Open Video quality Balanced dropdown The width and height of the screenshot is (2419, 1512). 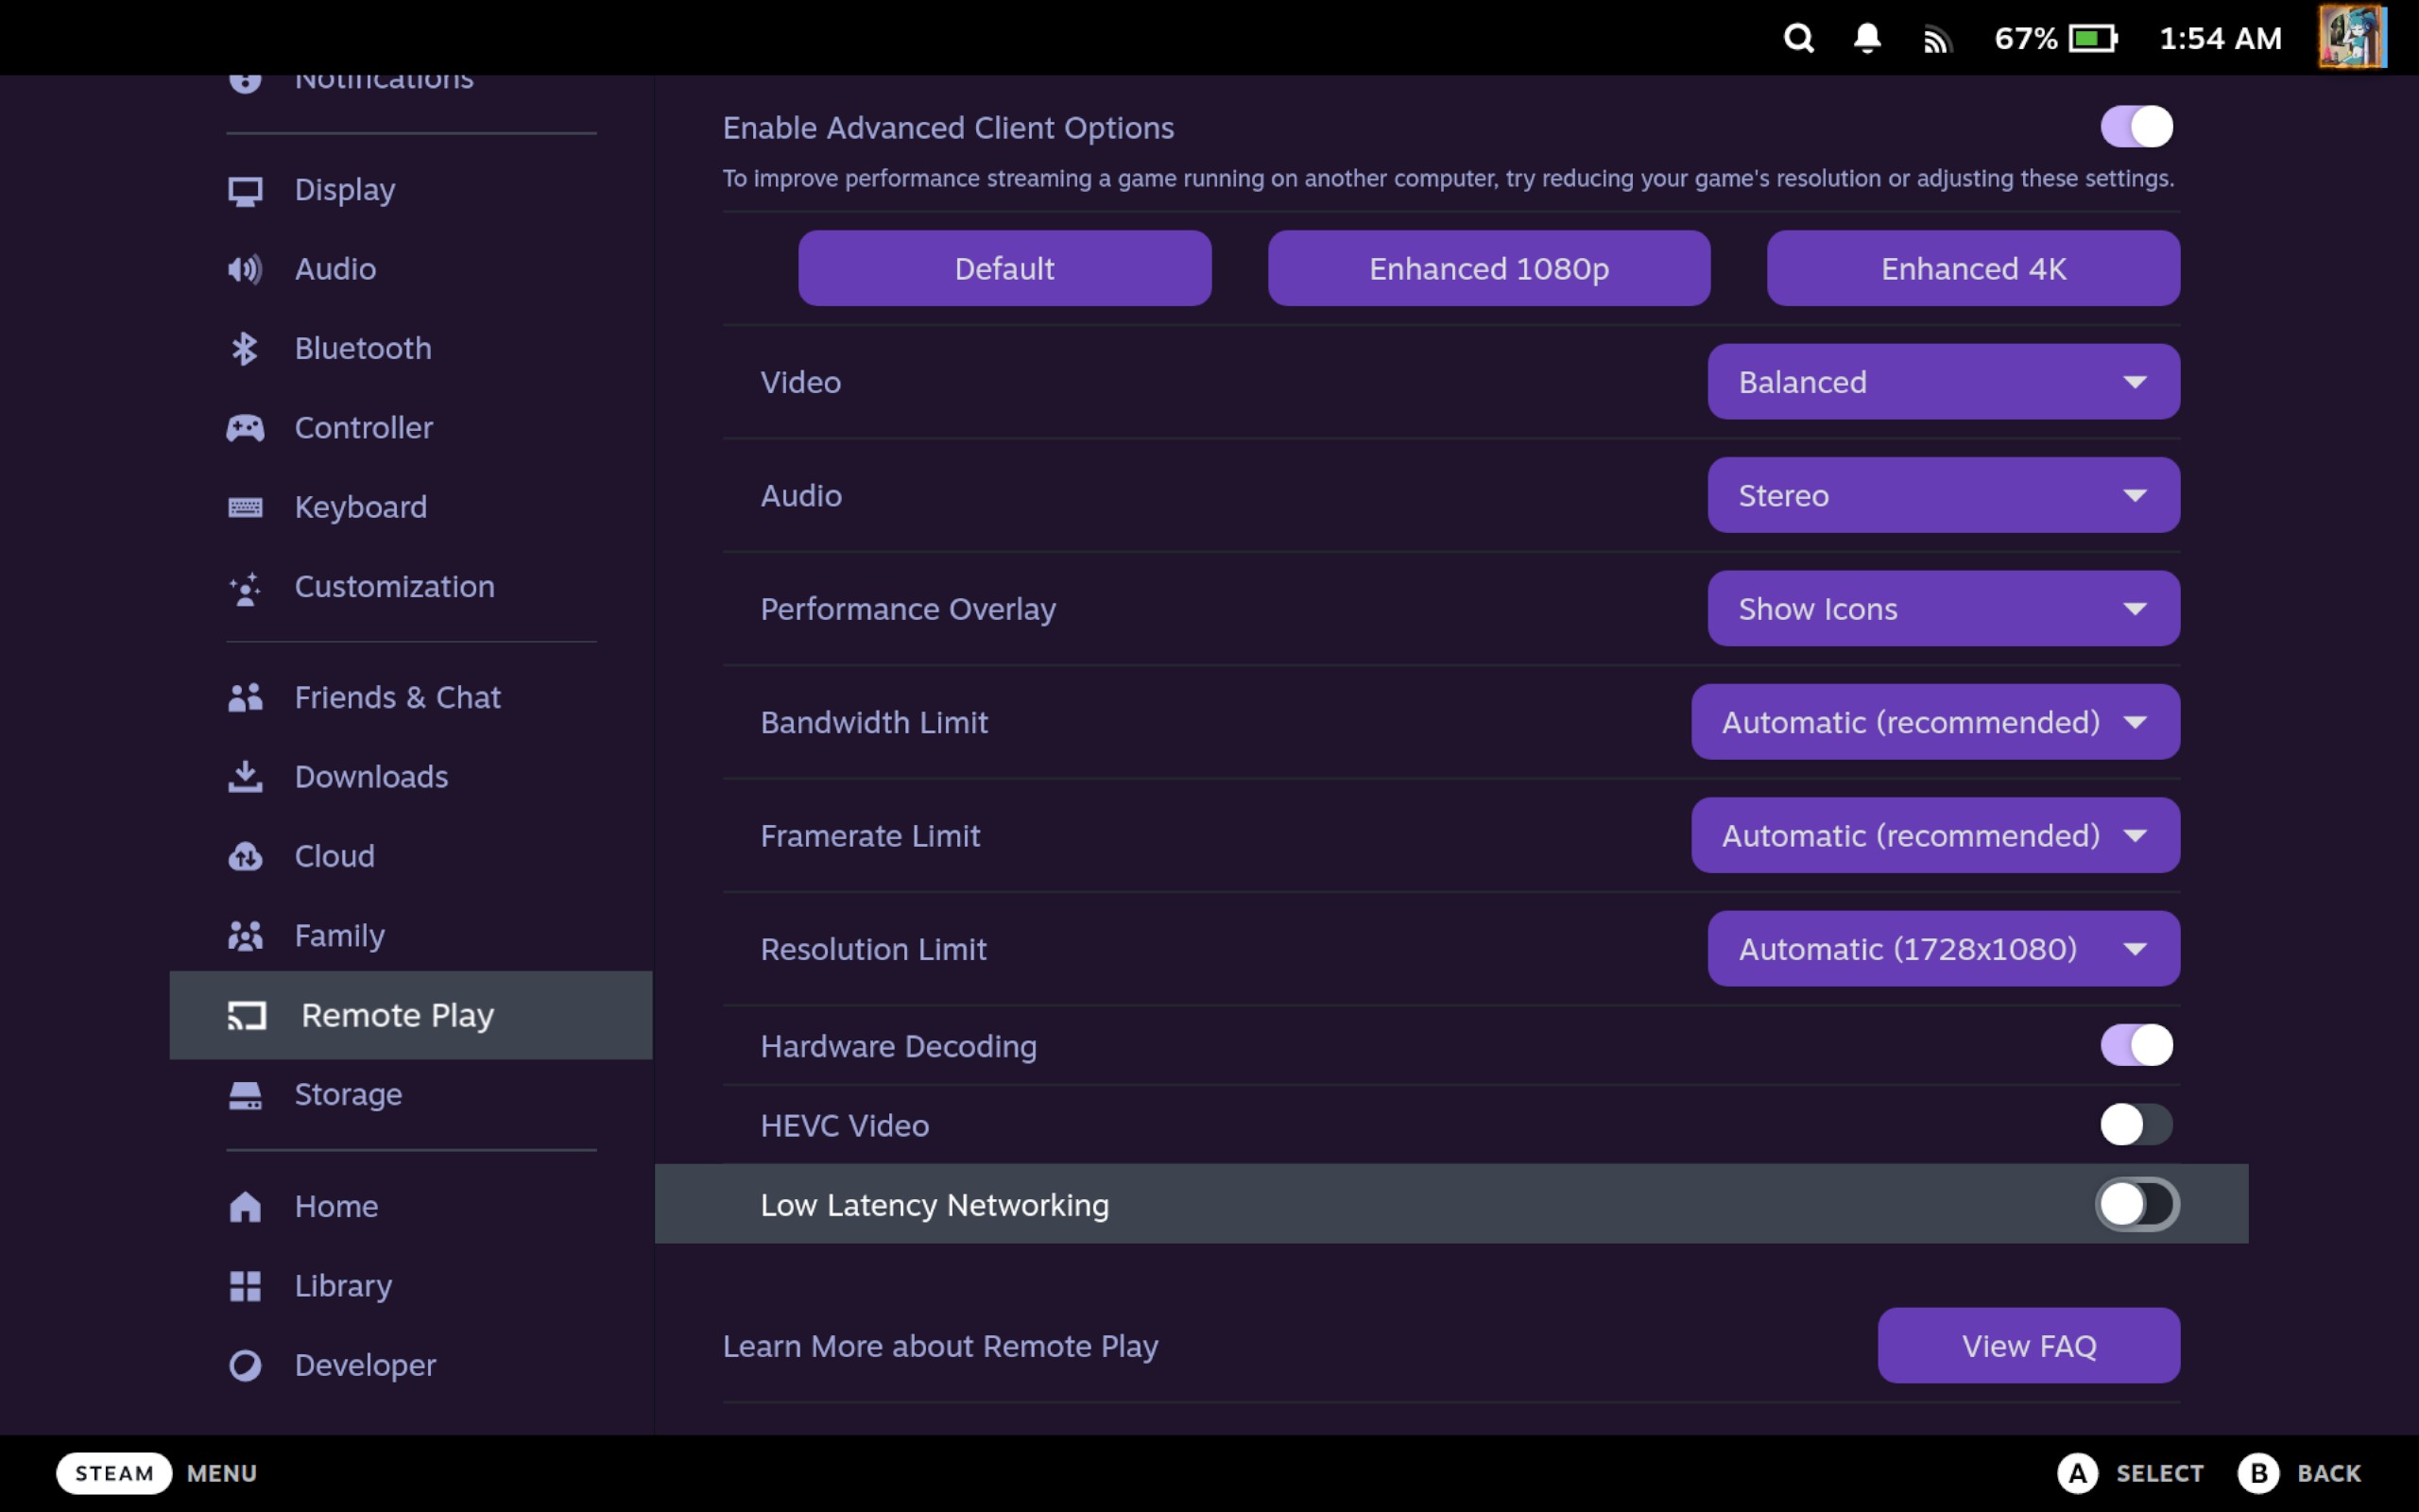click(1943, 382)
